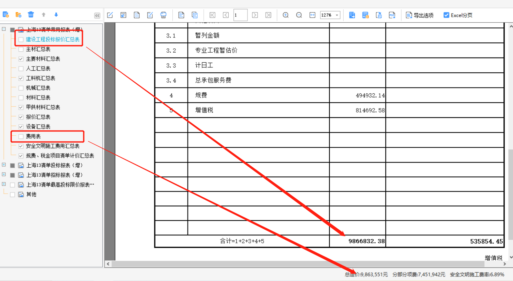Select the 规费、税金项目清单计价汇总表 report
The width and height of the screenshot is (513, 281).
point(60,156)
